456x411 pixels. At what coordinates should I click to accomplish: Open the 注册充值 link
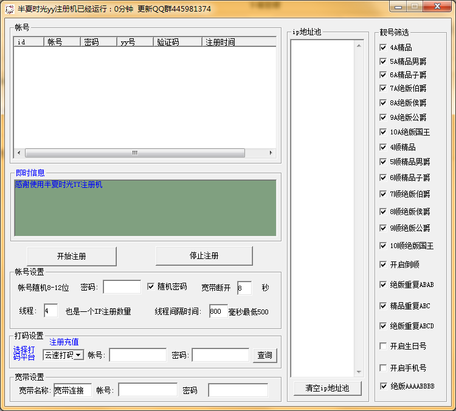tap(64, 342)
